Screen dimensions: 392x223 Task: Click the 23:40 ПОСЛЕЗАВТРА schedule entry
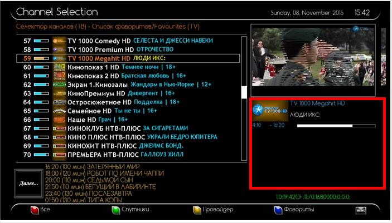[89, 194]
